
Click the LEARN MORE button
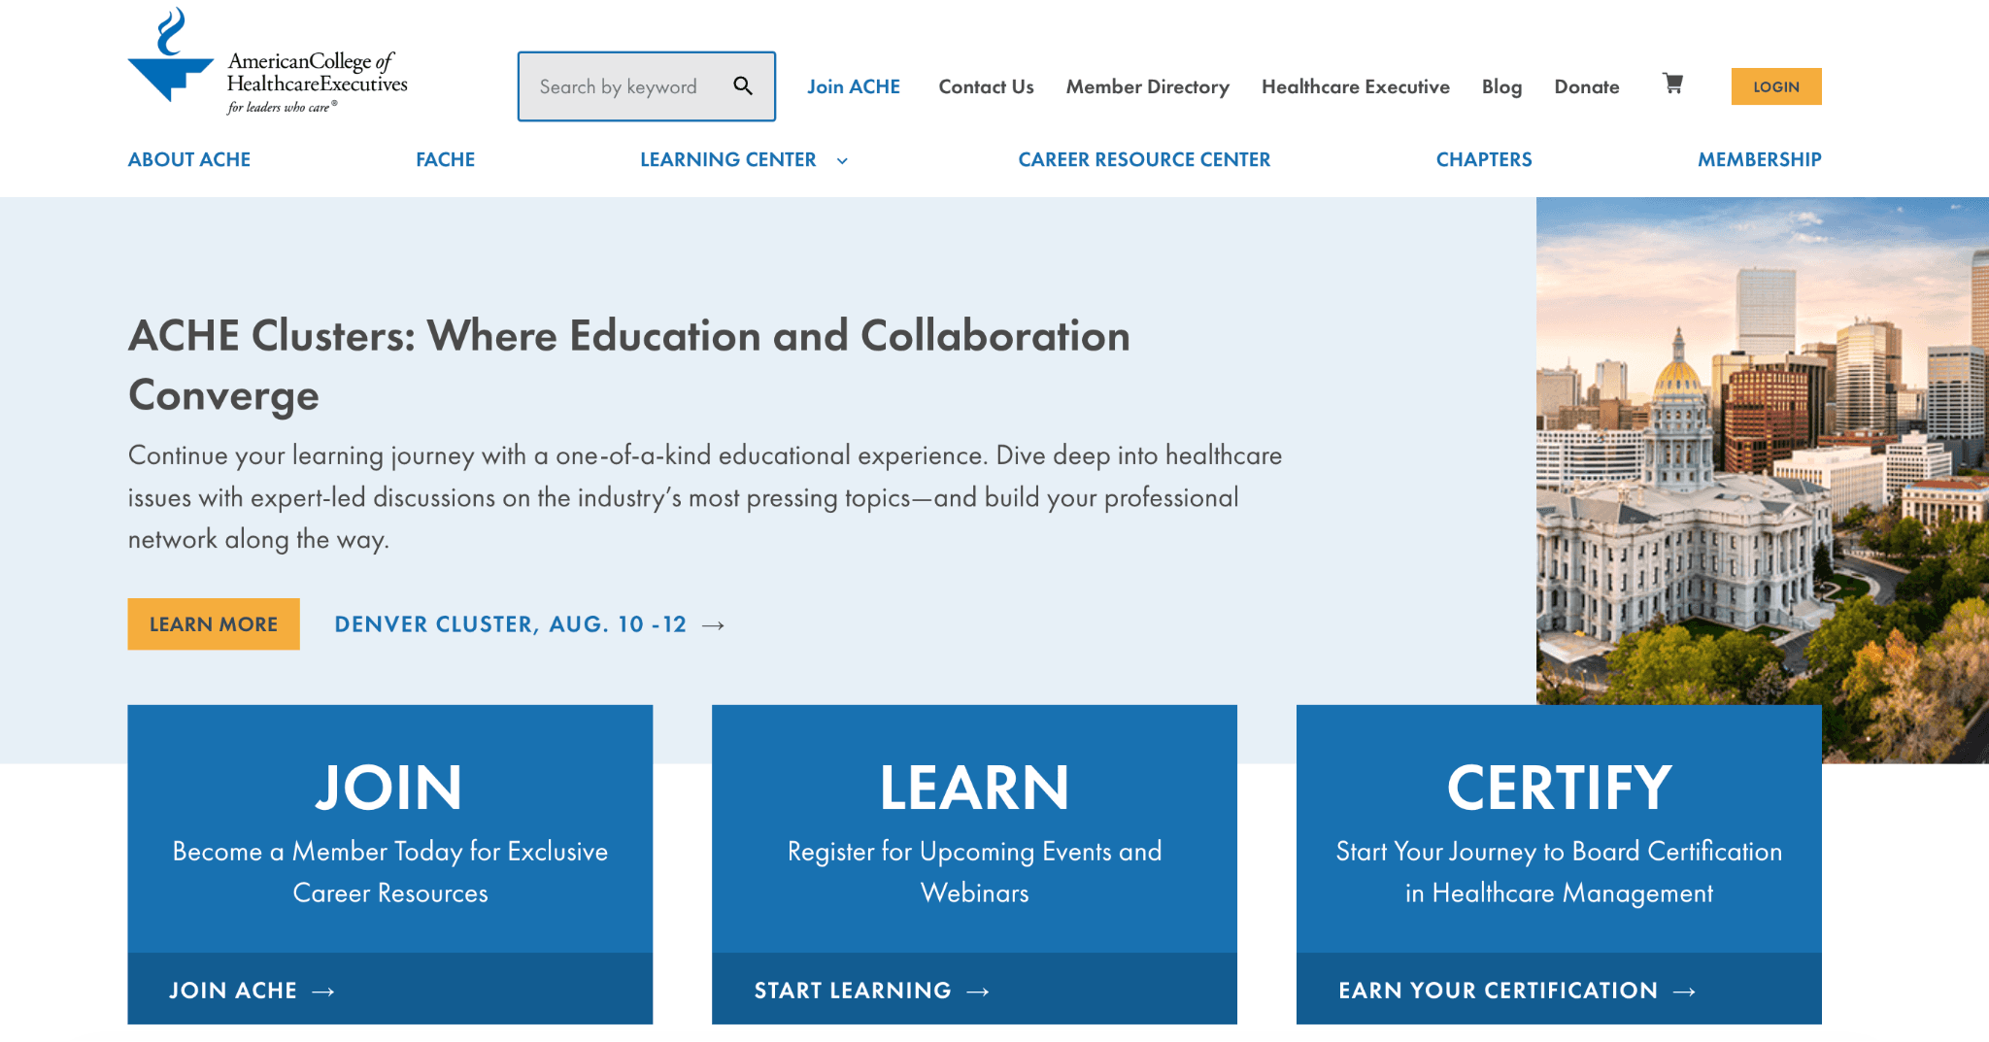click(214, 624)
